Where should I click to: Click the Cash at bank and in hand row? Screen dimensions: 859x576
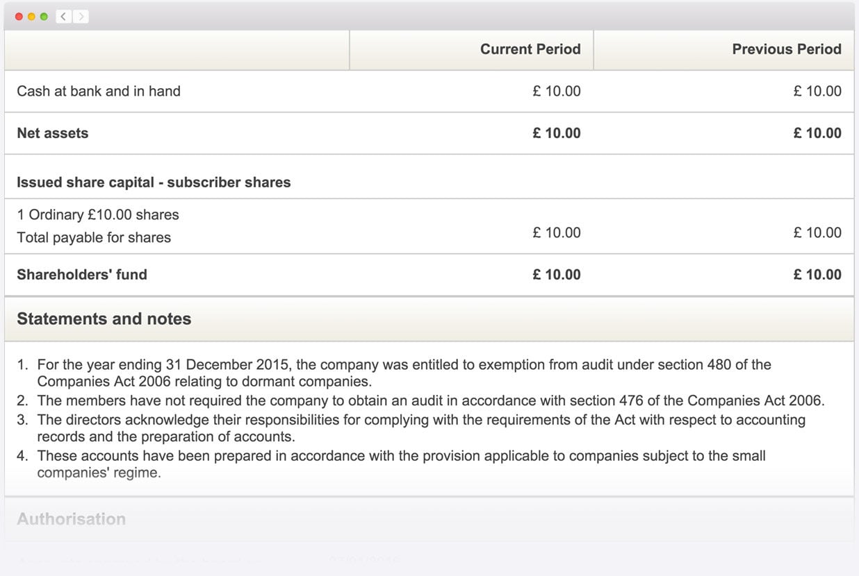pos(97,91)
